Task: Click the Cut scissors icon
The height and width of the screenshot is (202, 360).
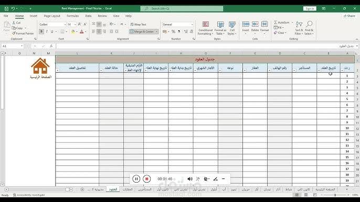Action: pos(14,23)
